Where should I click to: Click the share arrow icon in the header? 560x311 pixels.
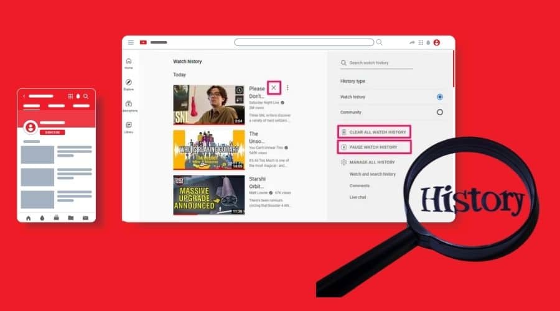coord(412,42)
